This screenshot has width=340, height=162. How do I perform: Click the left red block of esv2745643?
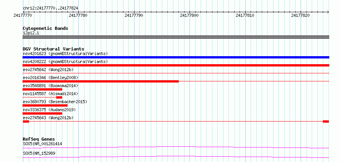(26, 122)
